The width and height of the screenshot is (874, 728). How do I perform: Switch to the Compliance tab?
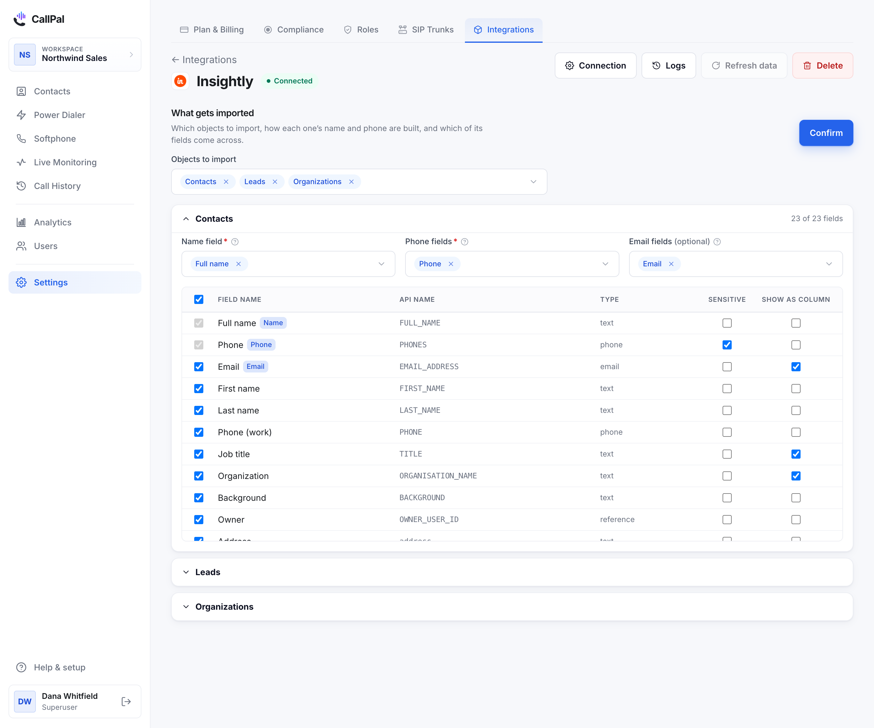coord(294,29)
